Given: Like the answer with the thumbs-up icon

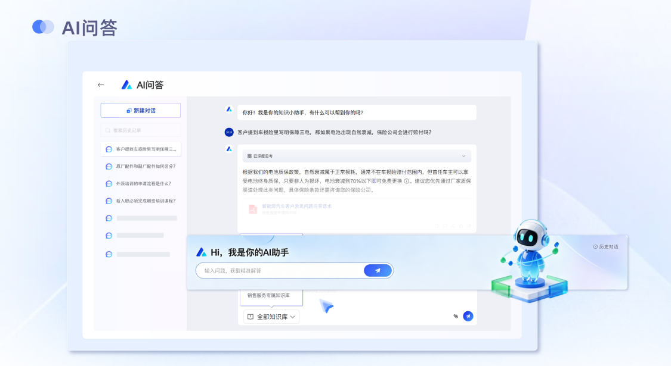Looking at the screenshot, I should click(461, 226).
